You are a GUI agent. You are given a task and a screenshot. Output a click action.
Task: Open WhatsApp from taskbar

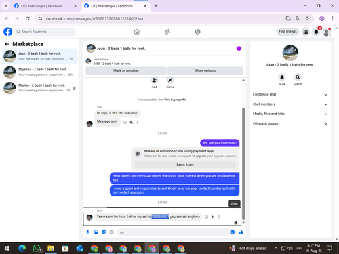point(37,249)
